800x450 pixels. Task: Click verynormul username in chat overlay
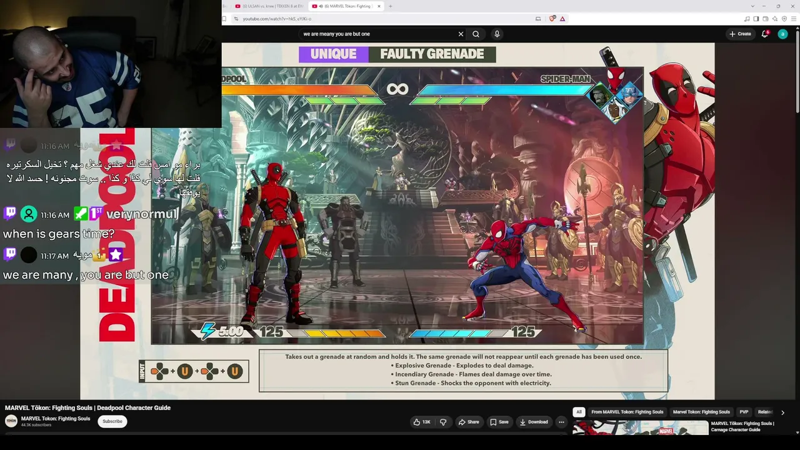(142, 214)
